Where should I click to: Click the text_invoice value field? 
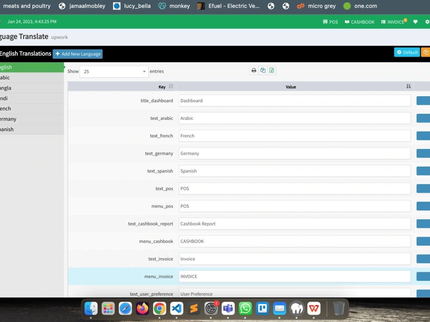(295, 259)
